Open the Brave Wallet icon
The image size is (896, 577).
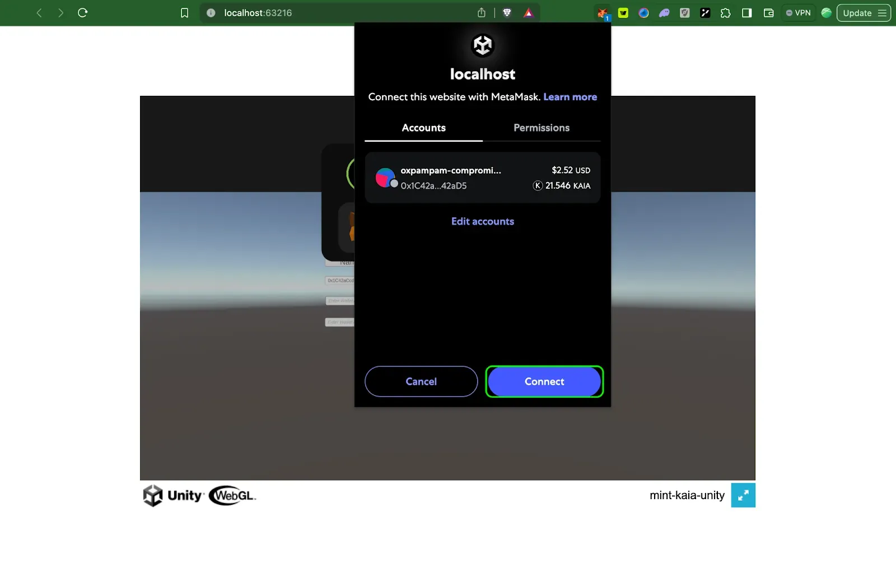(768, 13)
